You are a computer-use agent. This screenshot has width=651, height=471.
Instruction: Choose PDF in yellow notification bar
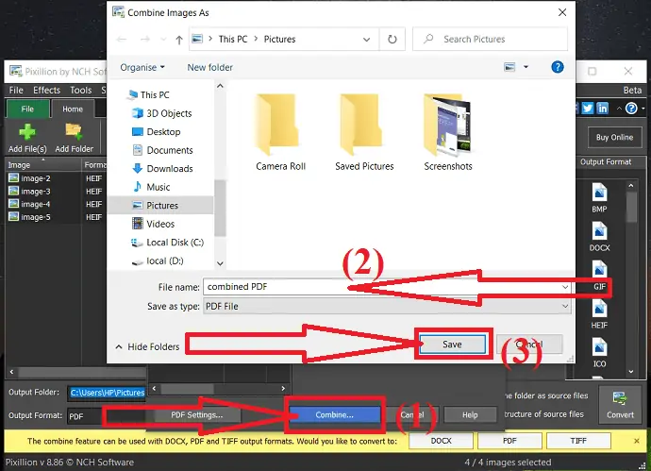click(509, 441)
